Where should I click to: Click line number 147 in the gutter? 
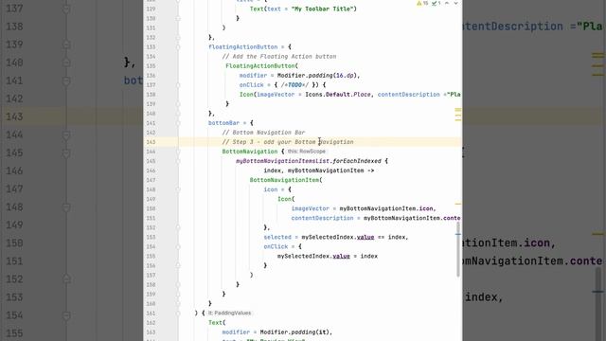(x=151, y=180)
